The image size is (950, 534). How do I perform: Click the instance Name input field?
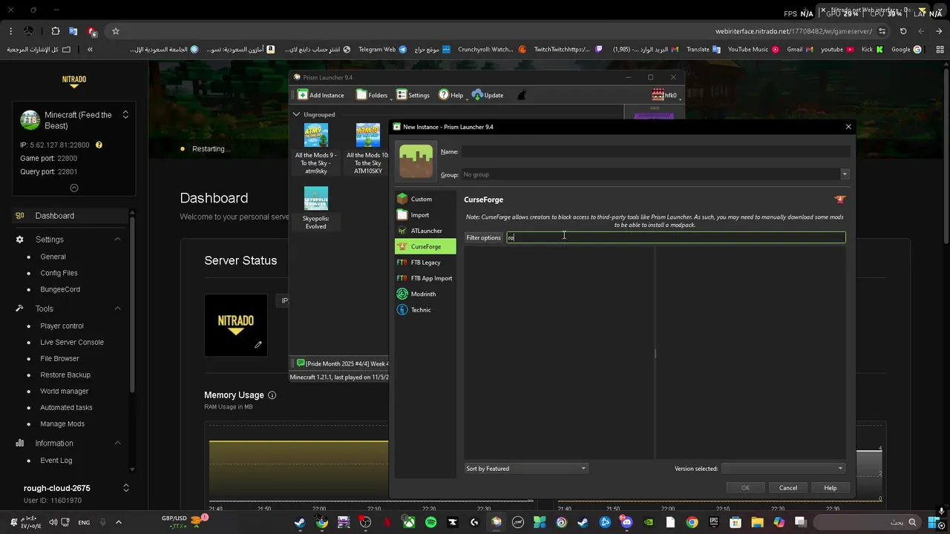[655, 151]
